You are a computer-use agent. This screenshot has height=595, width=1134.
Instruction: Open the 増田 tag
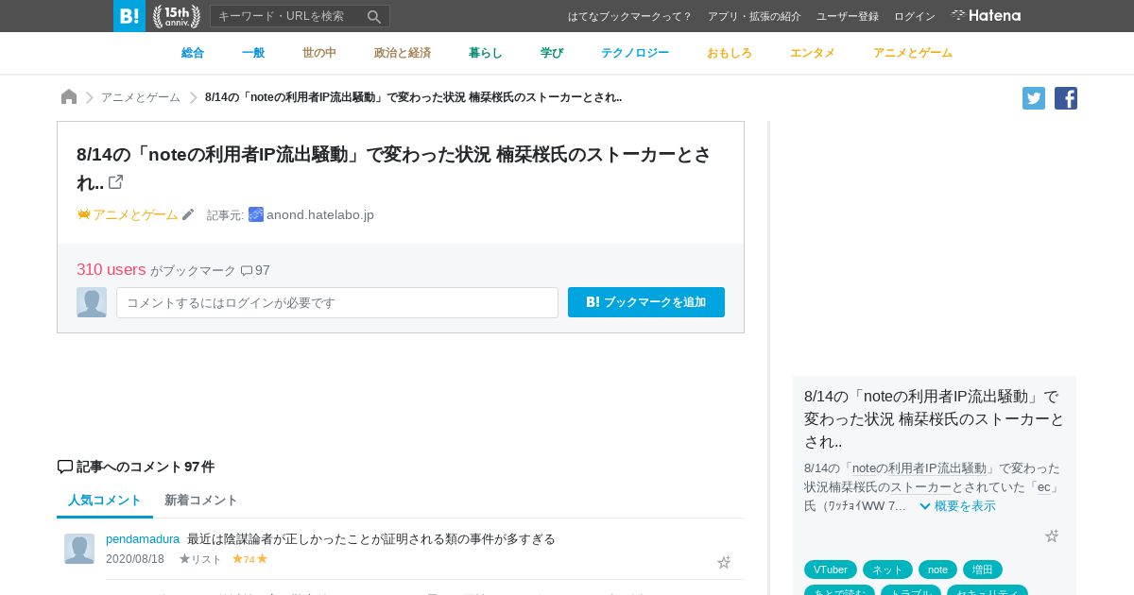click(983, 569)
